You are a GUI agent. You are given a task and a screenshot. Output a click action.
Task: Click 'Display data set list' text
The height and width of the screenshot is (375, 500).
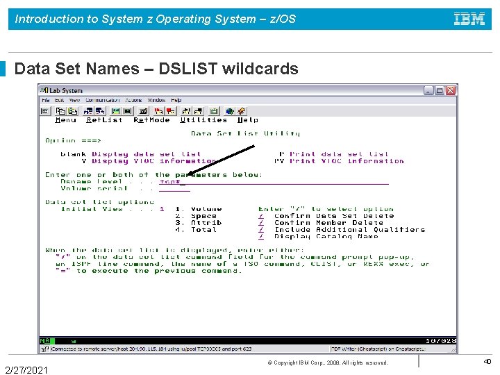tap(147, 154)
